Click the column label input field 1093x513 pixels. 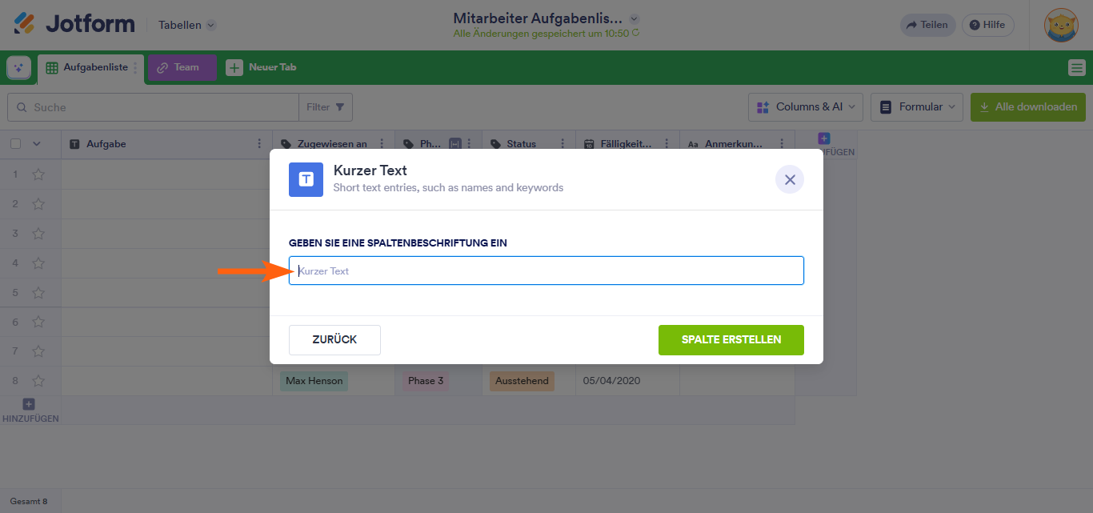click(x=546, y=271)
